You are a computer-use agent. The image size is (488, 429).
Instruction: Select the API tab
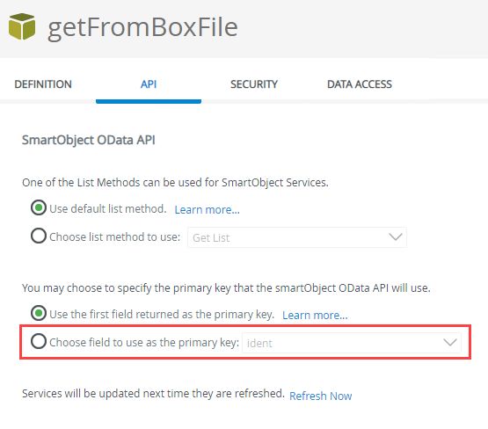point(149,84)
